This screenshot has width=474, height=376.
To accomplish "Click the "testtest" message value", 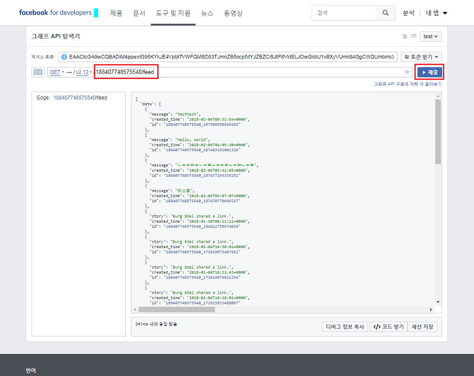I will (187, 114).
